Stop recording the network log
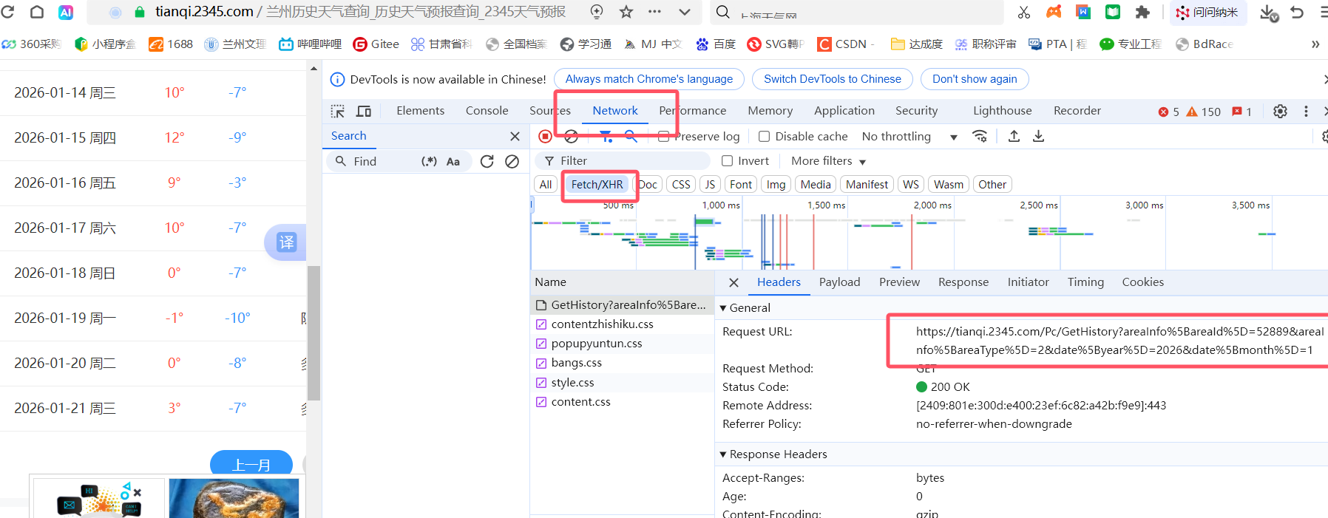The height and width of the screenshot is (518, 1328). (545, 136)
